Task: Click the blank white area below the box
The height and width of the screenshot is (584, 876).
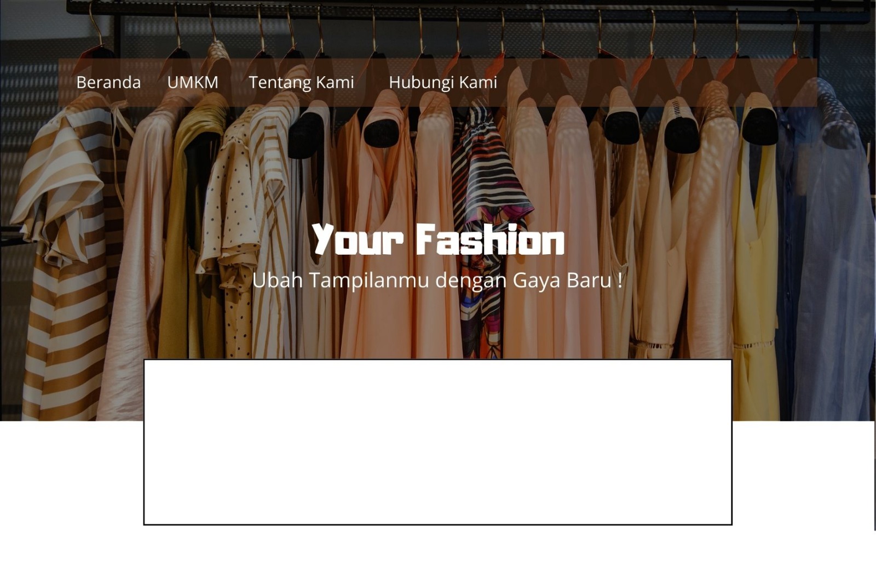Action: [x=438, y=554]
